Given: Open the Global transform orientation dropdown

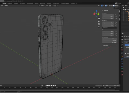Looking at the screenshot, I should 42,6.
